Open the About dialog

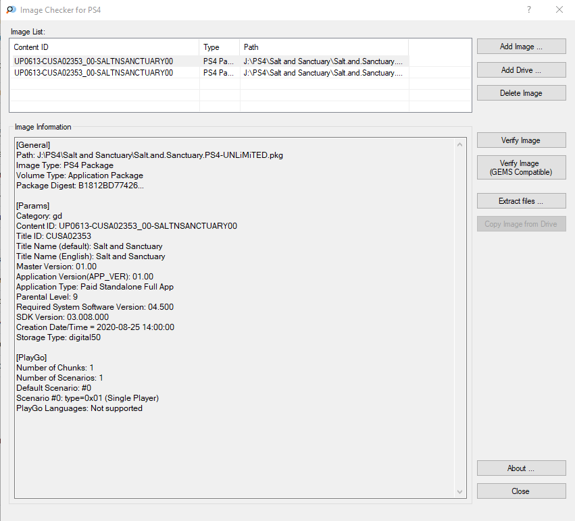pos(521,468)
